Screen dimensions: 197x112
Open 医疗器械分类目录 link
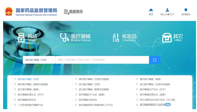click(x=88, y=100)
